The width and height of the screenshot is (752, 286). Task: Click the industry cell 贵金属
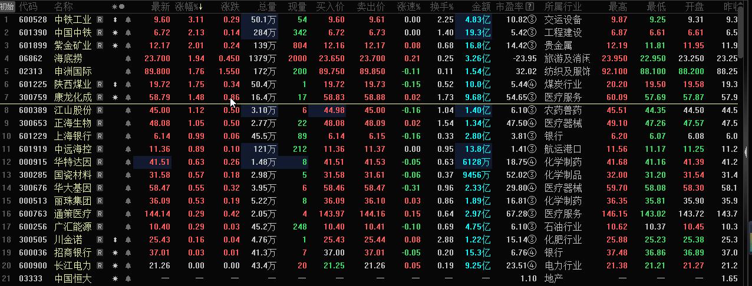point(558,46)
